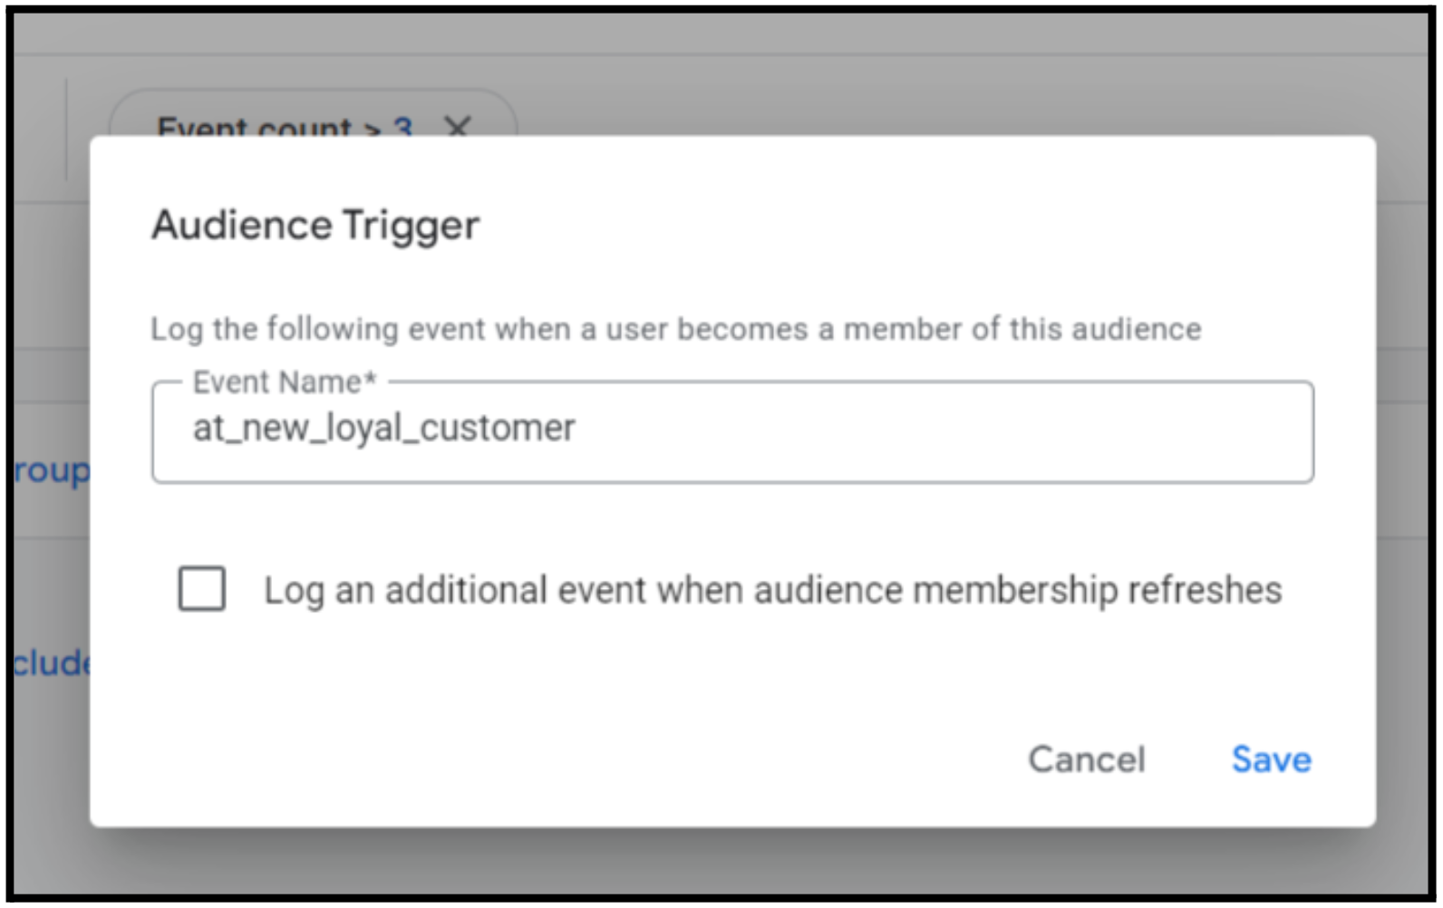Save the audience trigger
1443x908 pixels.
coord(1271,759)
